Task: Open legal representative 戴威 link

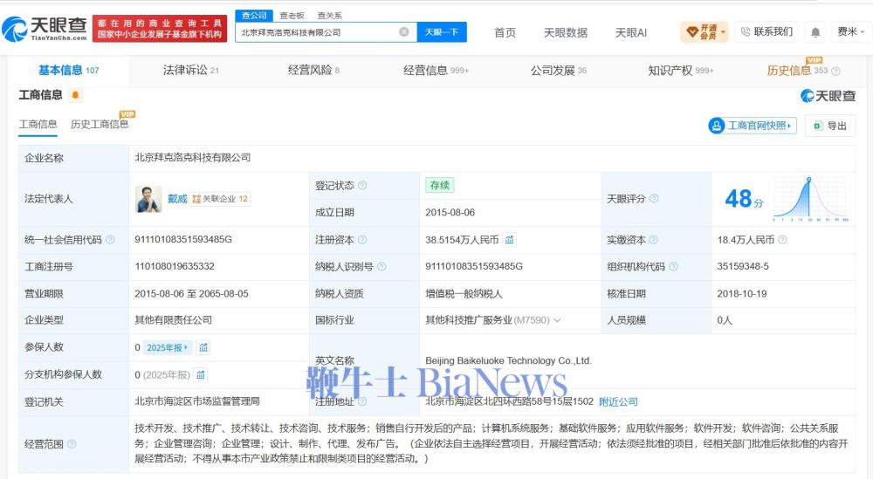Action: [x=177, y=199]
